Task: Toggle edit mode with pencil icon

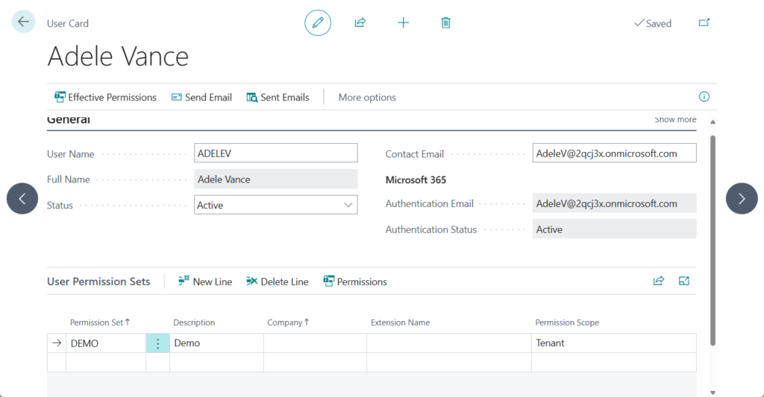Action: click(318, 23)
